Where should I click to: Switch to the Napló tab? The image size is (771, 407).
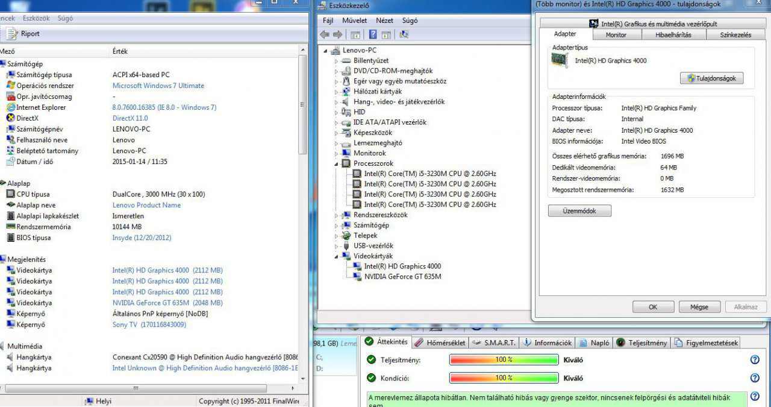(x=595, y=342)
